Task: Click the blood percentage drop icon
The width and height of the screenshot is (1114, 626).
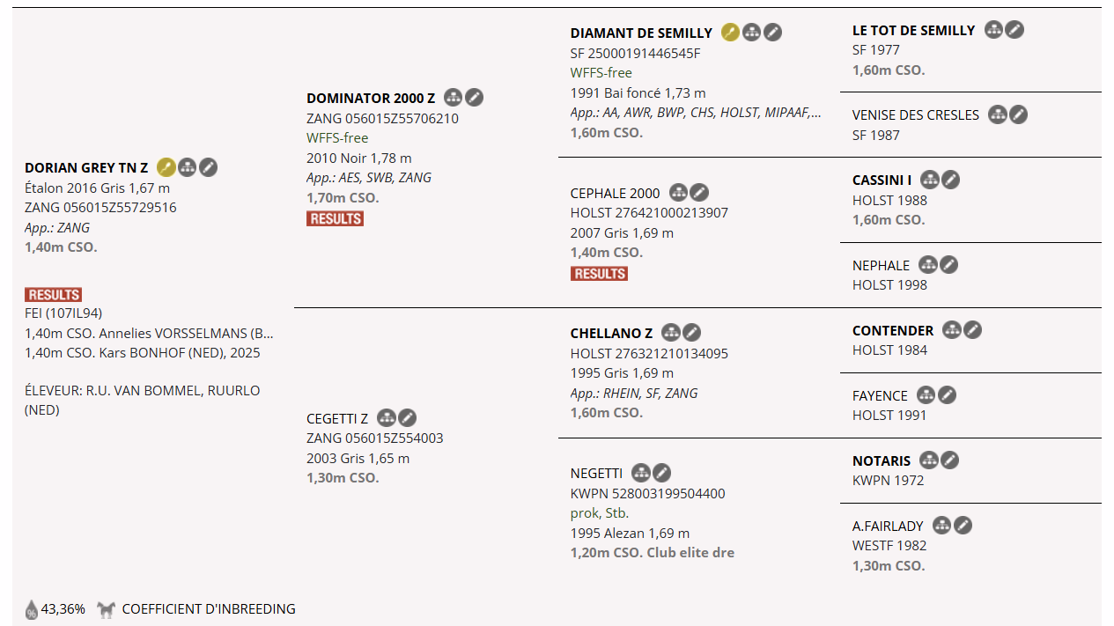Action: pos(32,609)
